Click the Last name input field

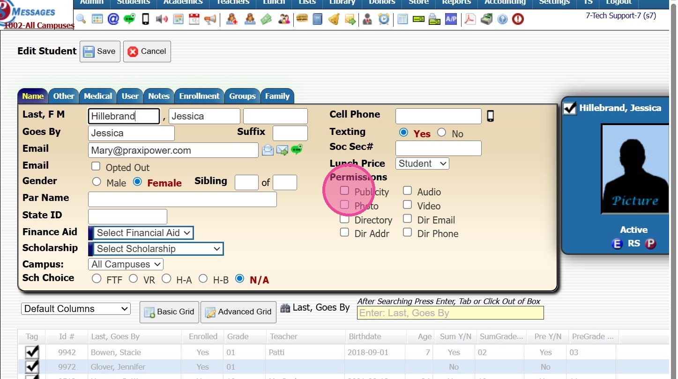pyautogui.click(x=124, y=116)
